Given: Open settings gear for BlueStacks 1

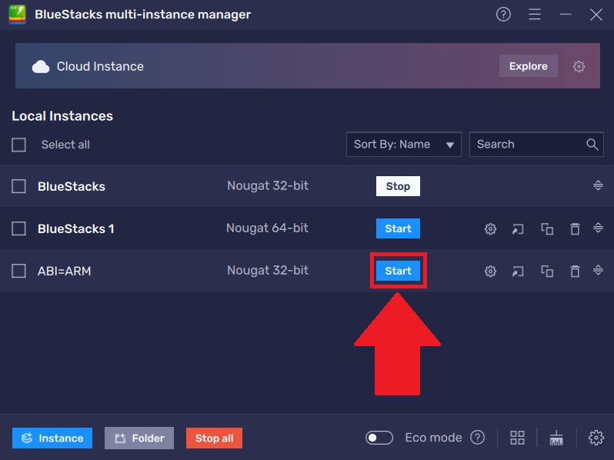Looking at the screenshot, I should point(490,228).
